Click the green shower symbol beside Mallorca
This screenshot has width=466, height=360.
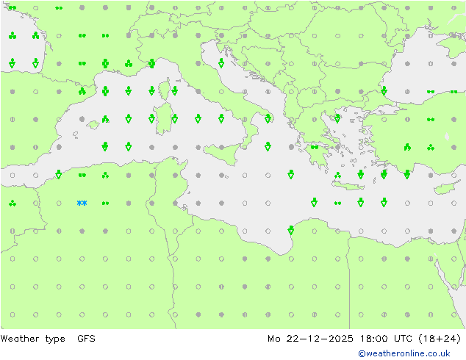pos(106,120)
